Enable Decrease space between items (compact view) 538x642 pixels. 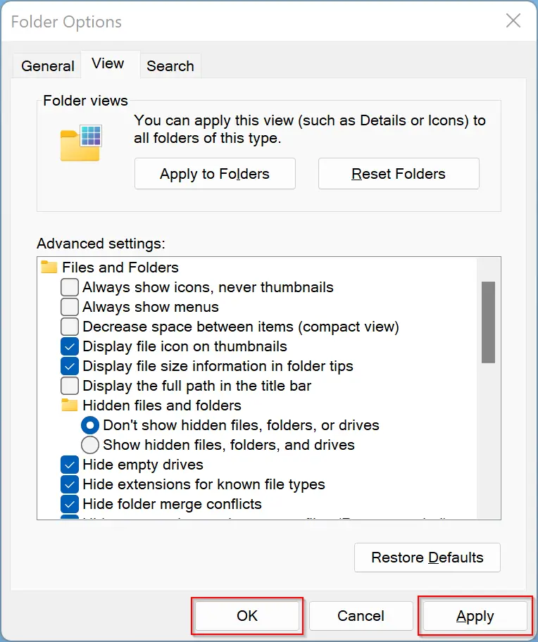pyautogui.click(x=70, y=327)
